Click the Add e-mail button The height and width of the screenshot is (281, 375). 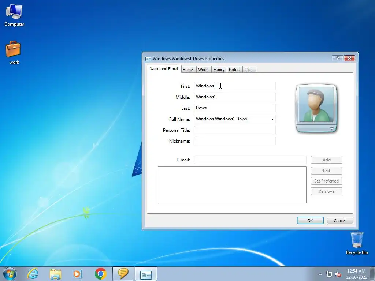[326, 160]
